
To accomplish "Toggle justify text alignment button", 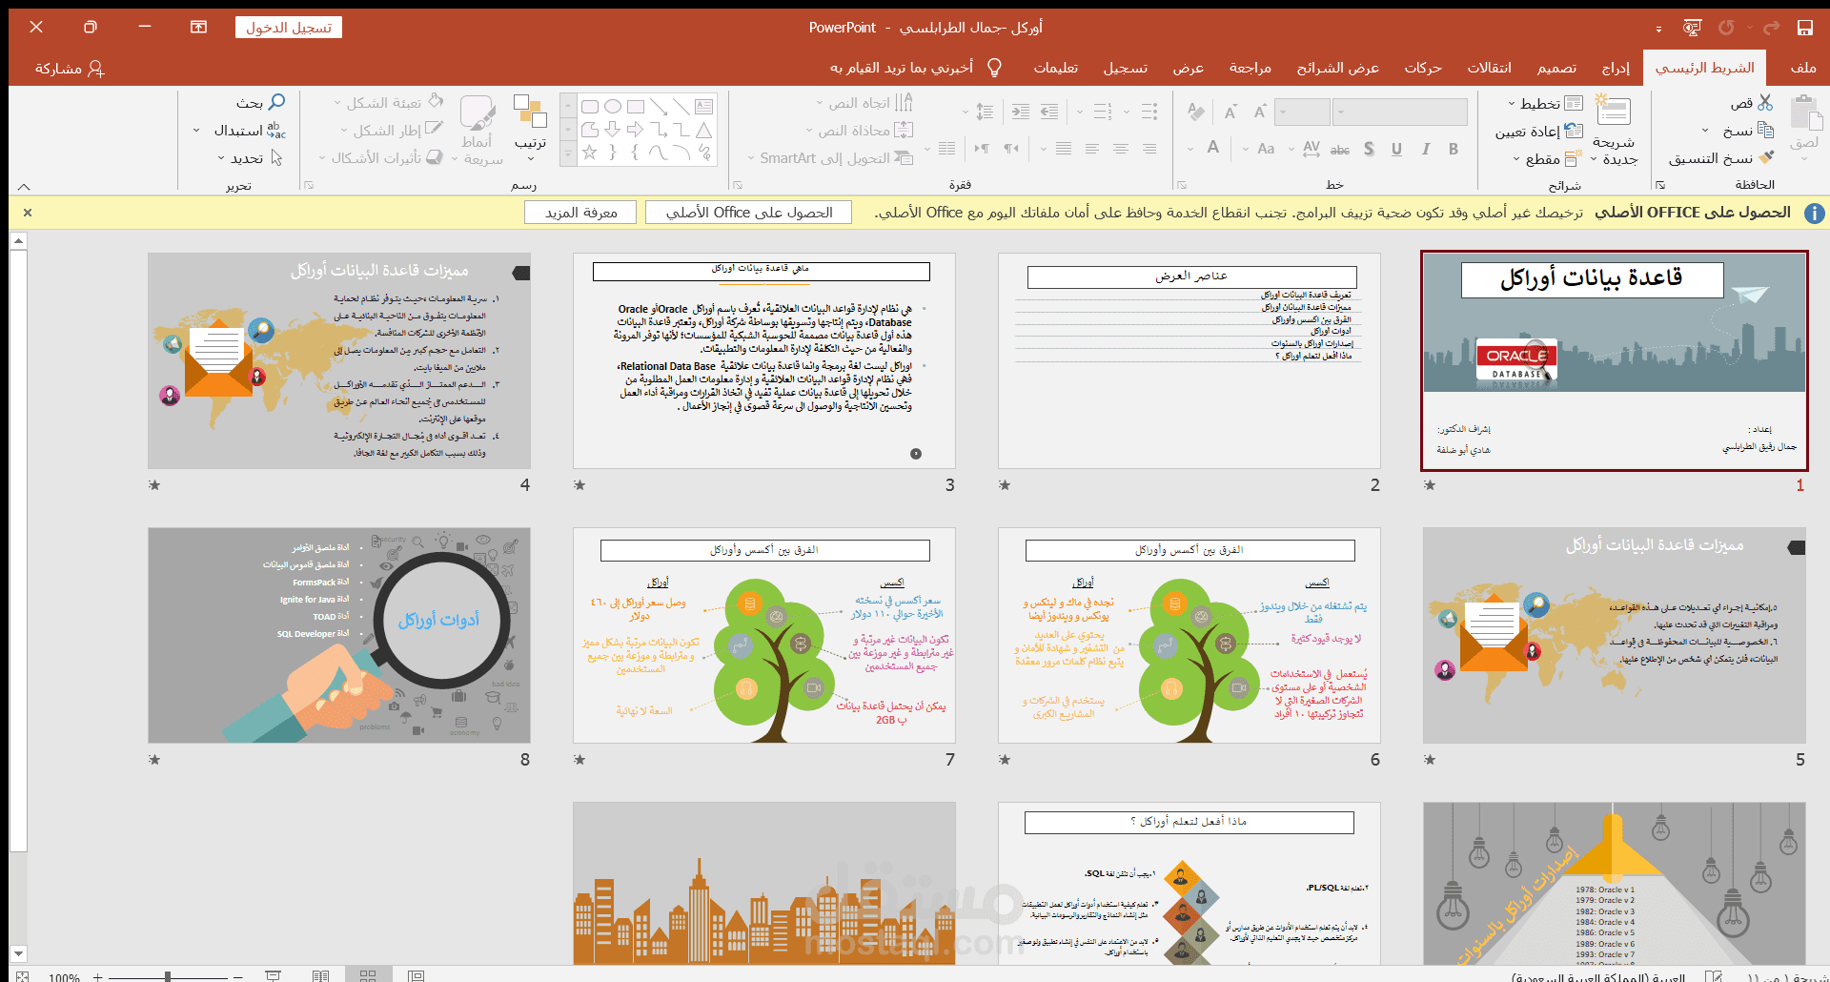I will (x=1064, y=149).
